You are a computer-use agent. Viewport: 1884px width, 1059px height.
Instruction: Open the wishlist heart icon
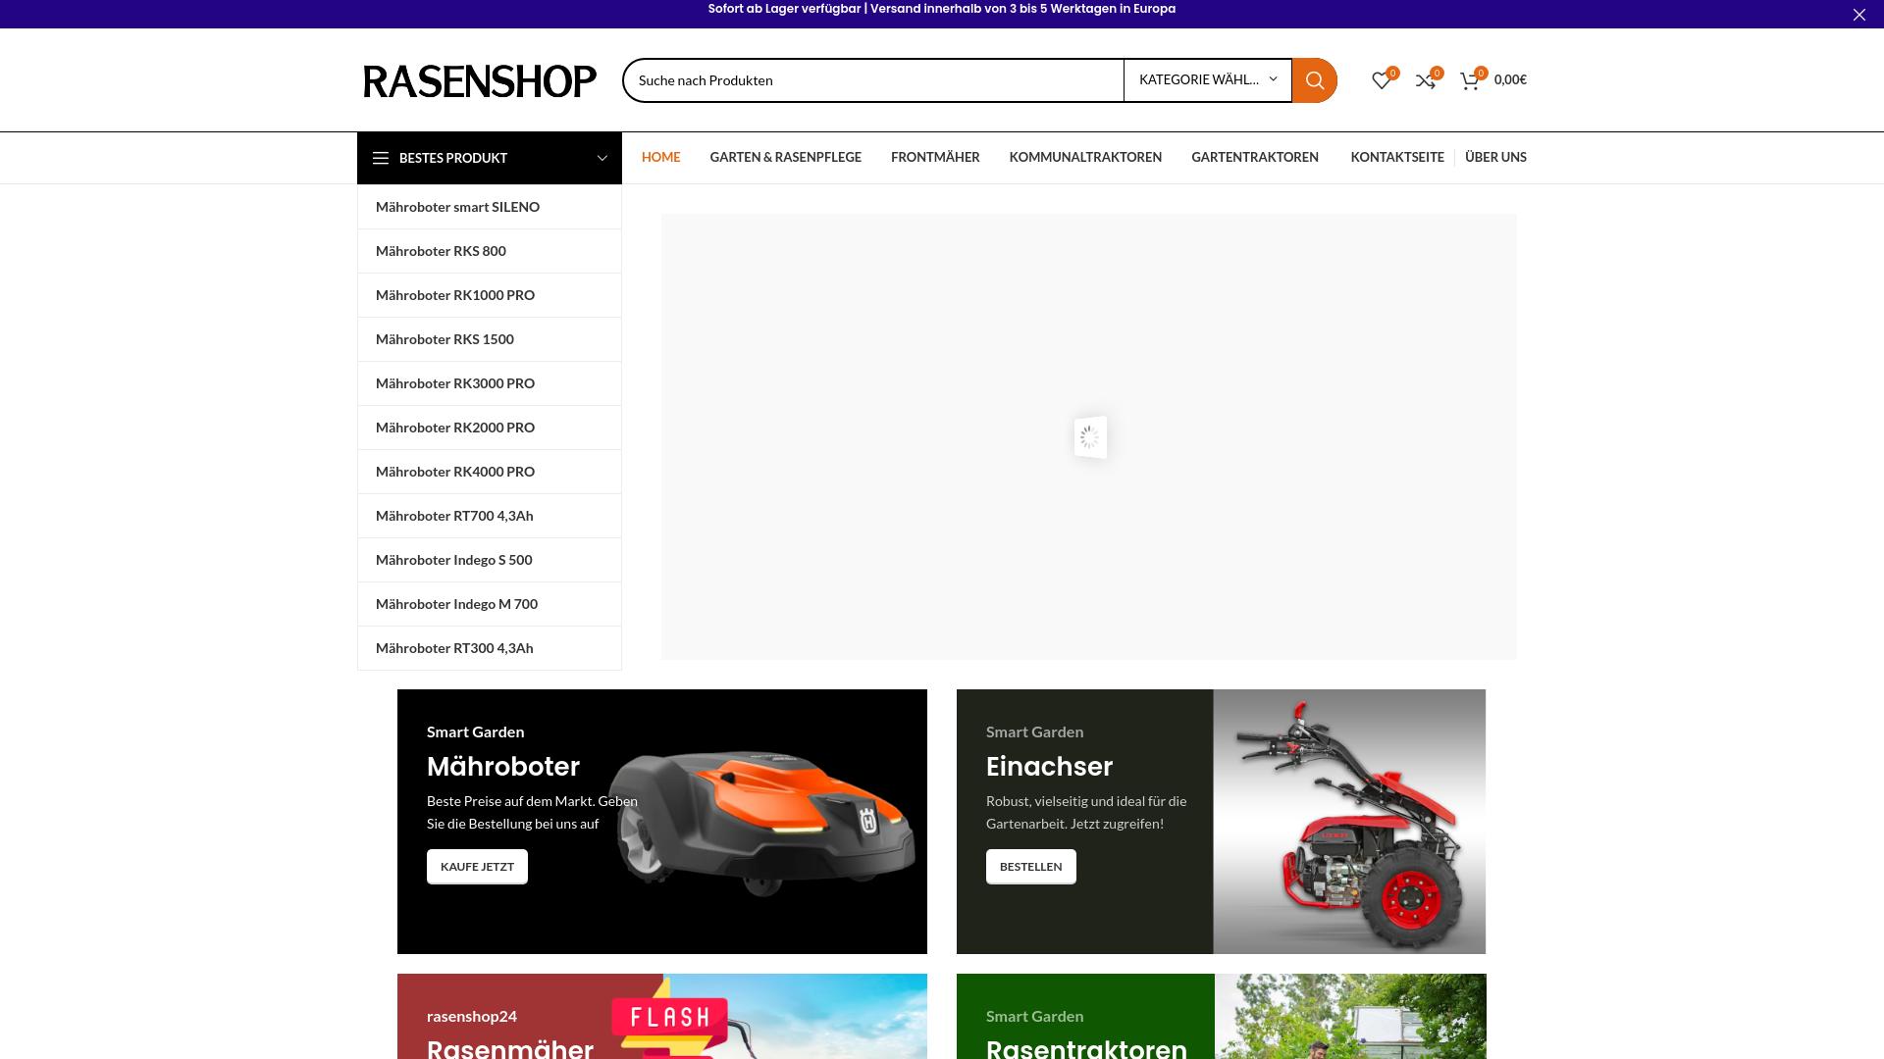pyautogui.click(x=1381, y=80)
